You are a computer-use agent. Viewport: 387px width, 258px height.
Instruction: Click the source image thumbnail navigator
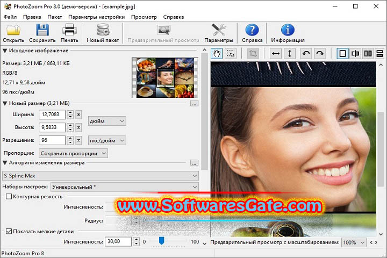tap(165, 78)
